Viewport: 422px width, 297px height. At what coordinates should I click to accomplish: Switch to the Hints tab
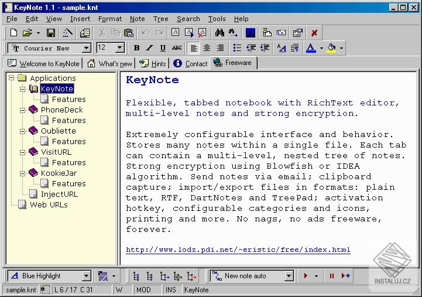pos(152,64)
